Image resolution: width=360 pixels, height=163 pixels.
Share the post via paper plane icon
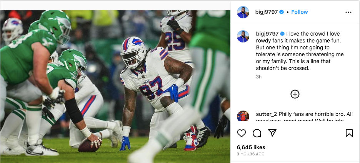272,133
